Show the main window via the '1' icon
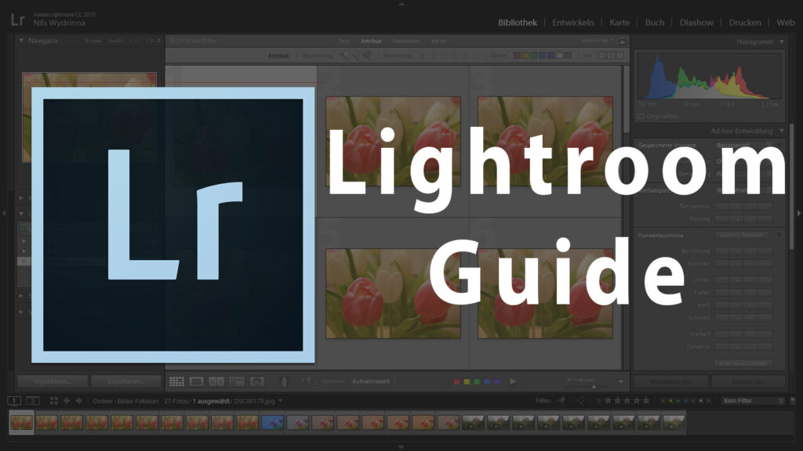The height and width of the screenshot is (451, 803). pos(14,401)
